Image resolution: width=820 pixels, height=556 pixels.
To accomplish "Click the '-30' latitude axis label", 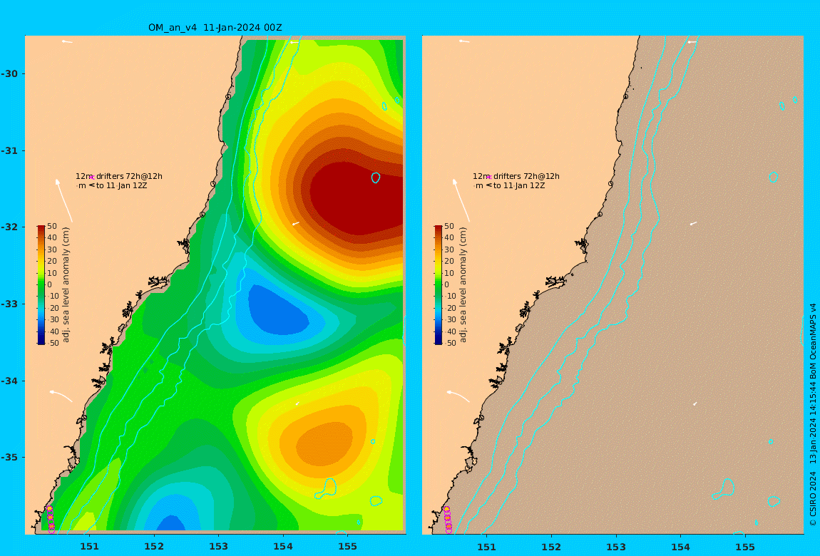I will [x=9, y=73].
